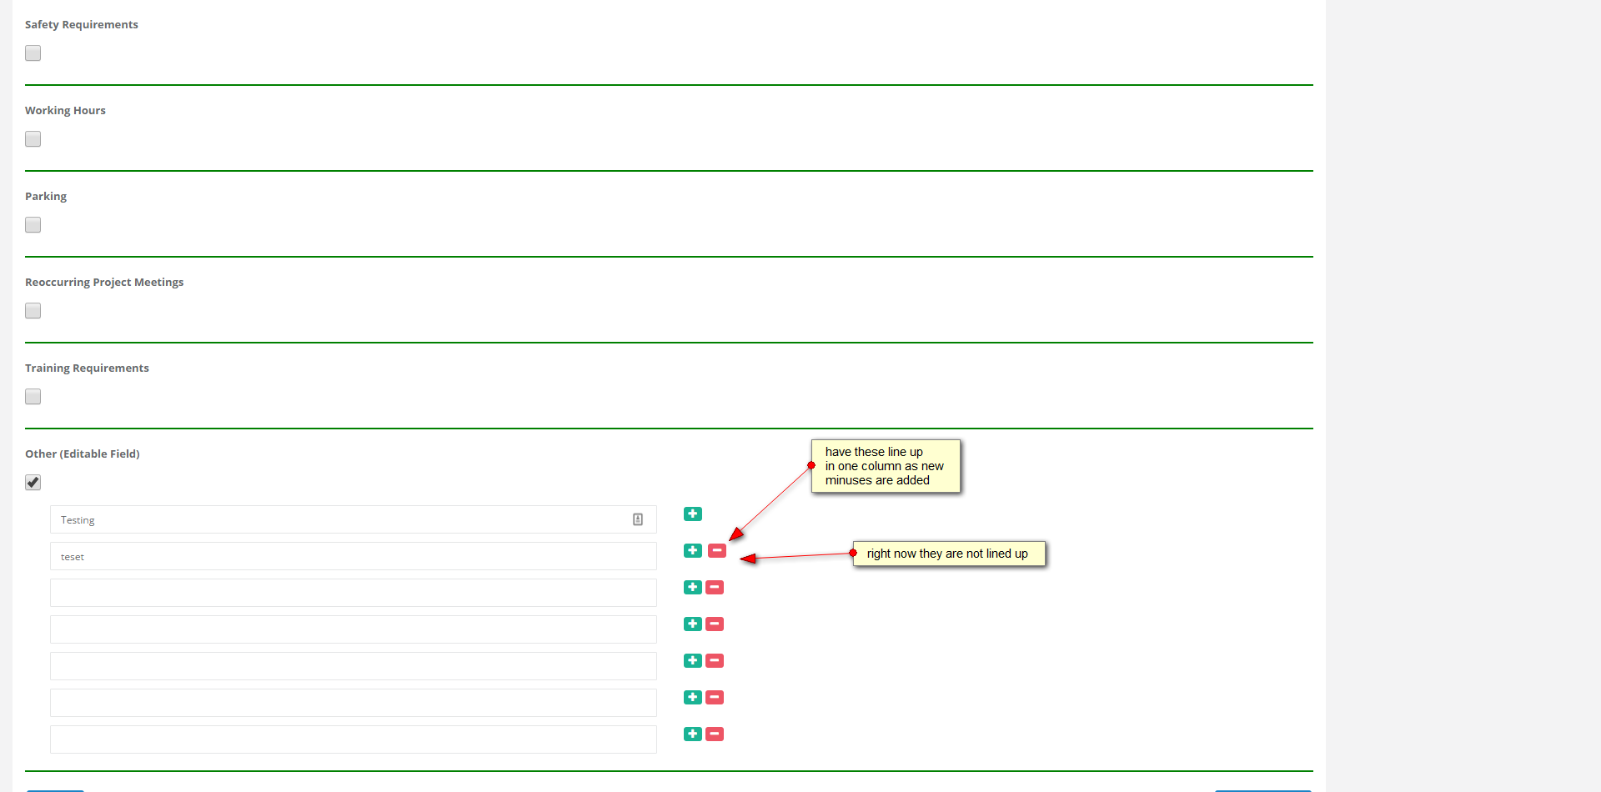The width and height of the screenshot is (1601, 792).
Task: Click the "Safety Requirements" heading text
Action: (82, 25)
